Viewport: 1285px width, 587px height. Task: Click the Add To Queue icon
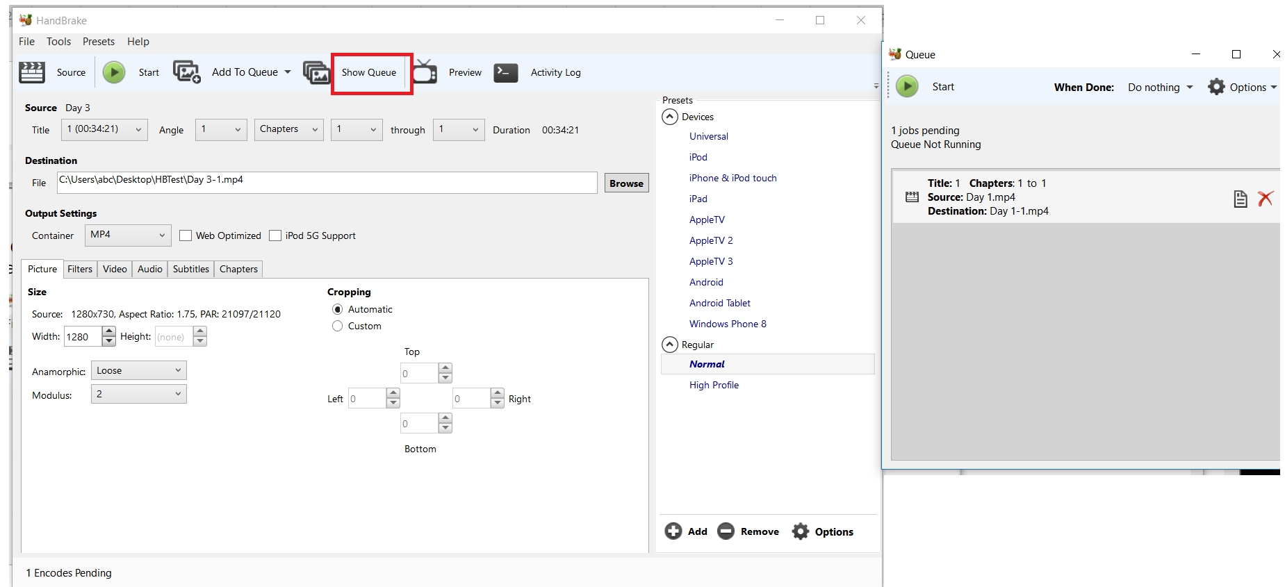click(x=186, y=72)
